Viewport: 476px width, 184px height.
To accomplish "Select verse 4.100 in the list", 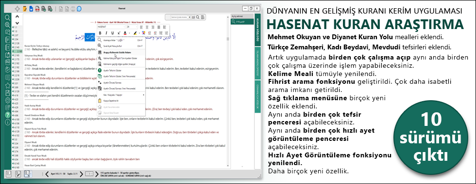I will click(18, 119).
